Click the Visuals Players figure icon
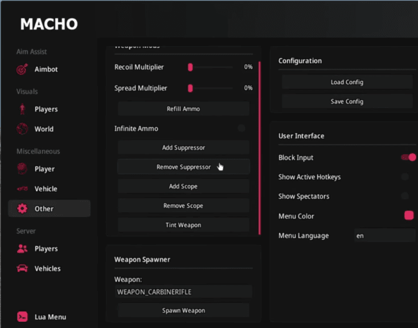 click(x=22, y=109)
